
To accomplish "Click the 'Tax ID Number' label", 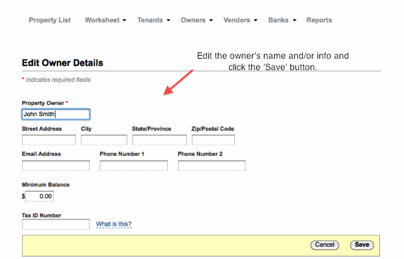I will pyautogui.click(x=42, y=215).
